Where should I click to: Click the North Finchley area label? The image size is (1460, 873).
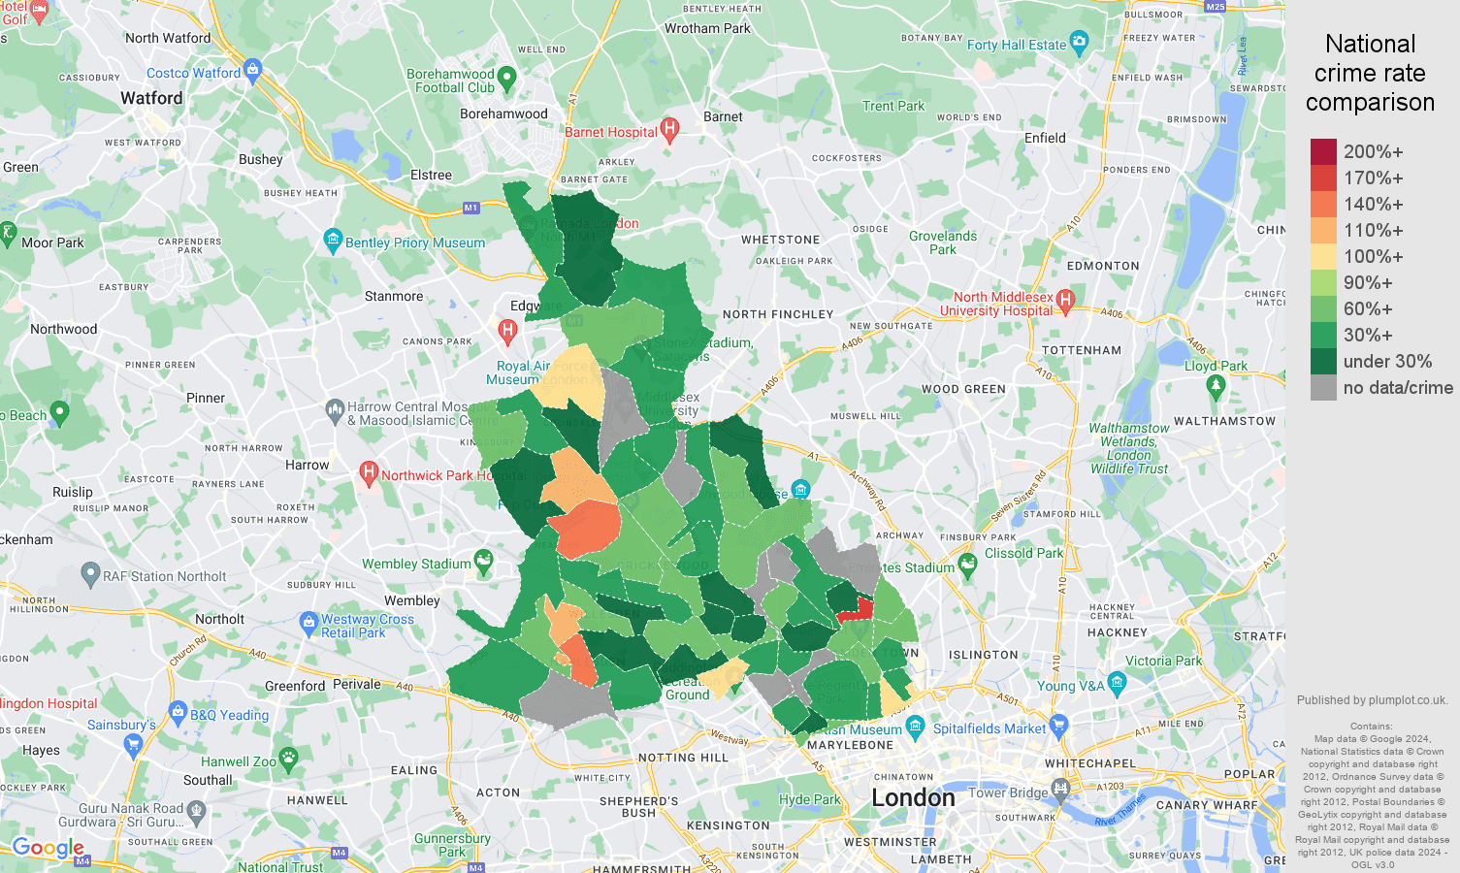(778, 314)
